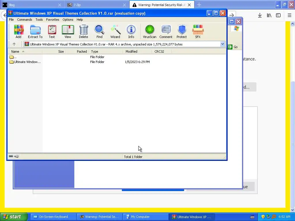The height and width of the screenshot is (221, 295).
Task: Click the system tray clock
Action: [284, 217]
